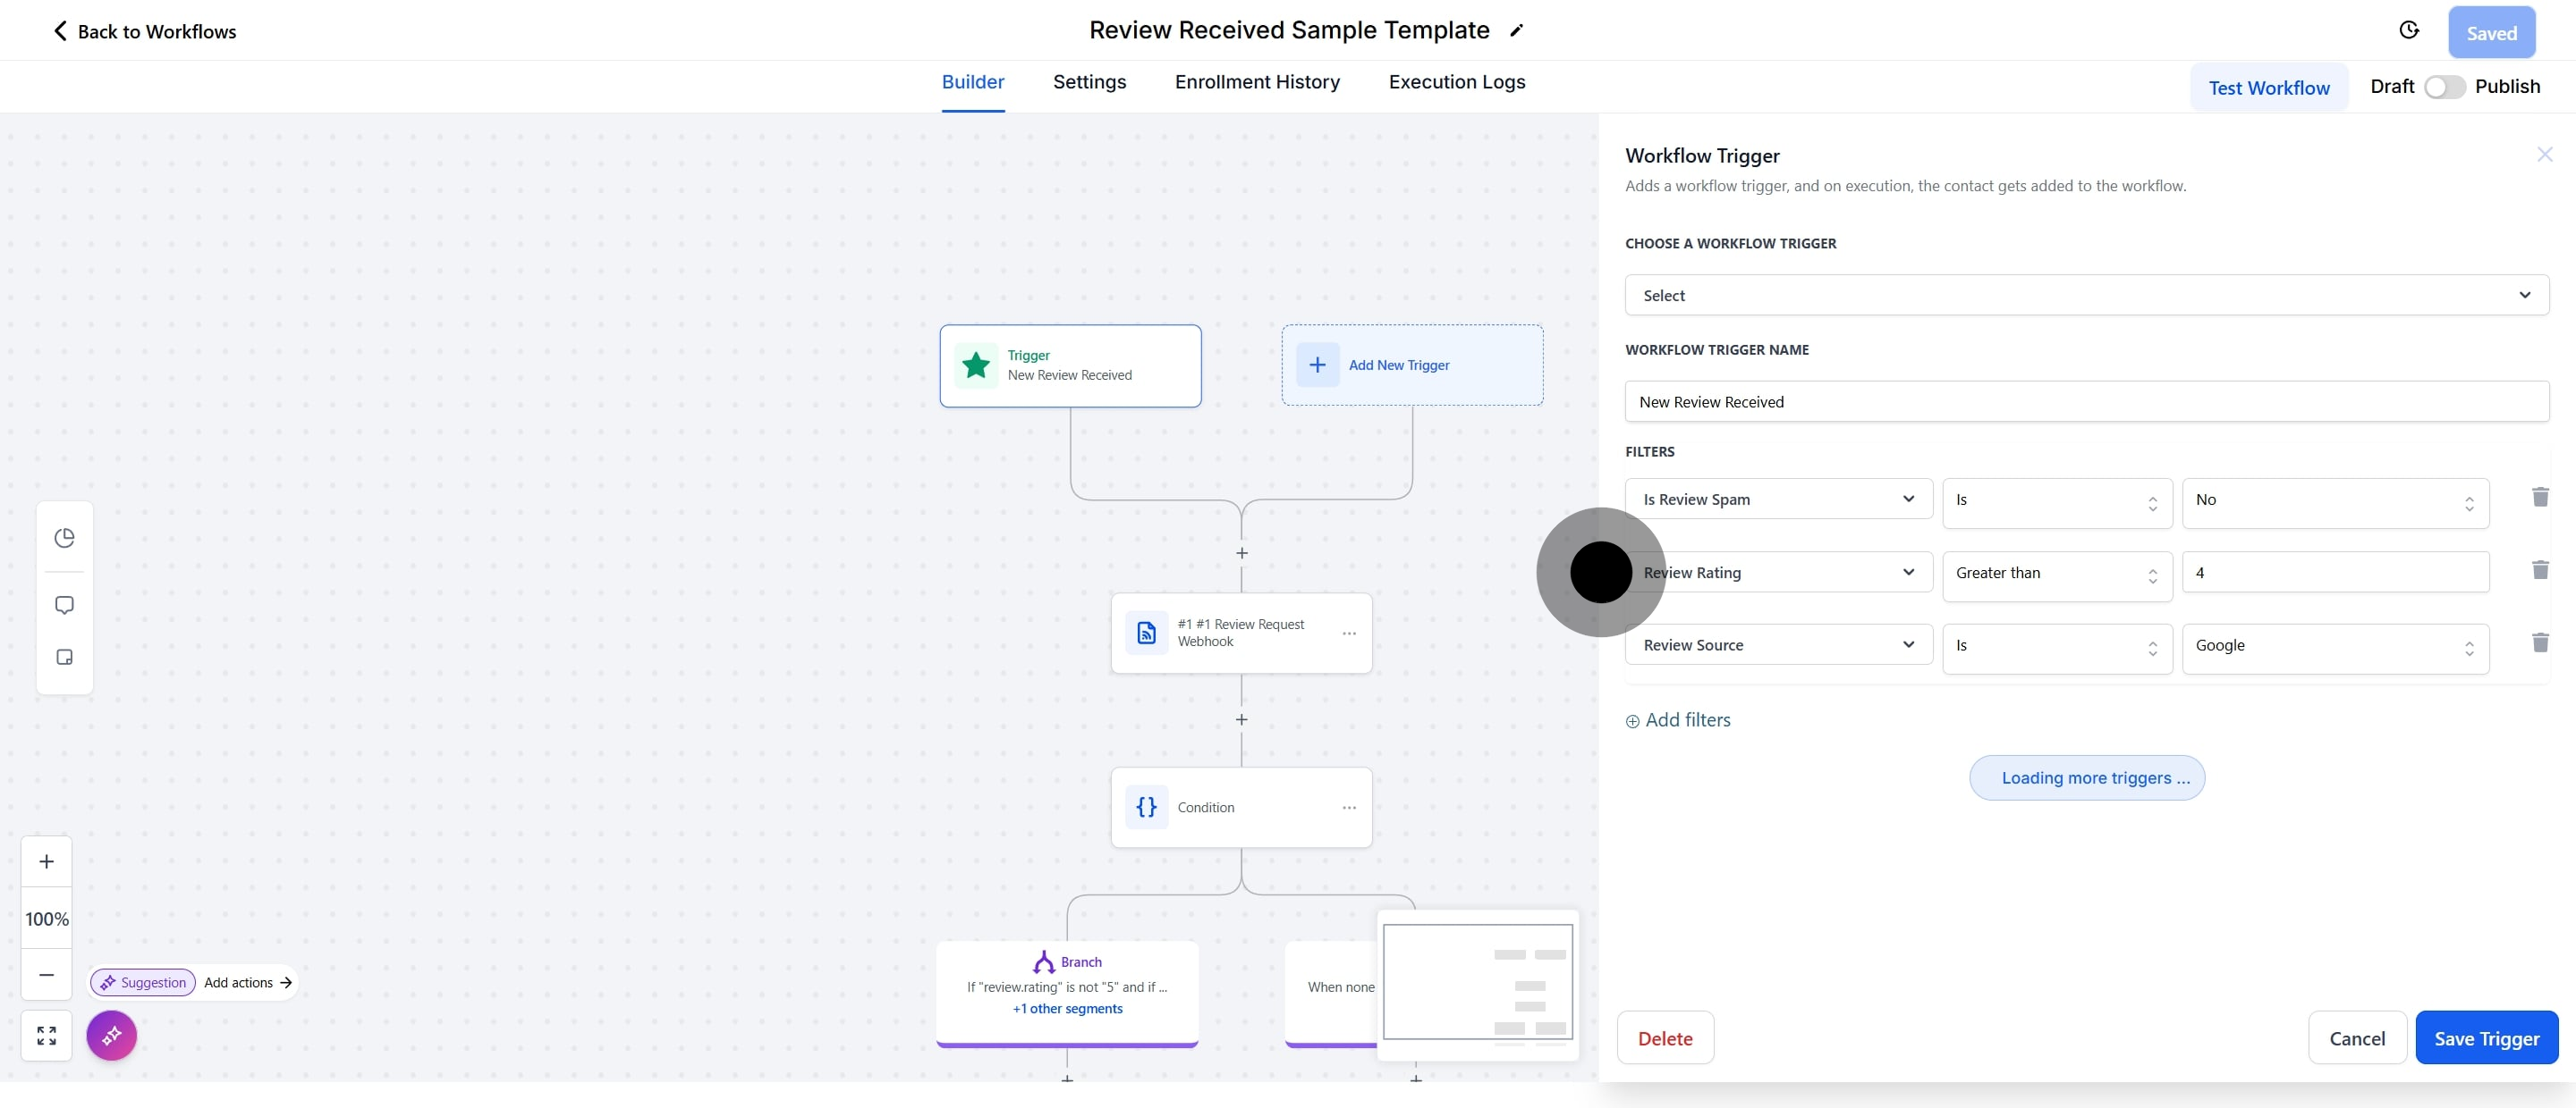The height and width of the screenshot is (1108, 2576).
Task: Click the zoom in plus control
Action: pos(46,862)
